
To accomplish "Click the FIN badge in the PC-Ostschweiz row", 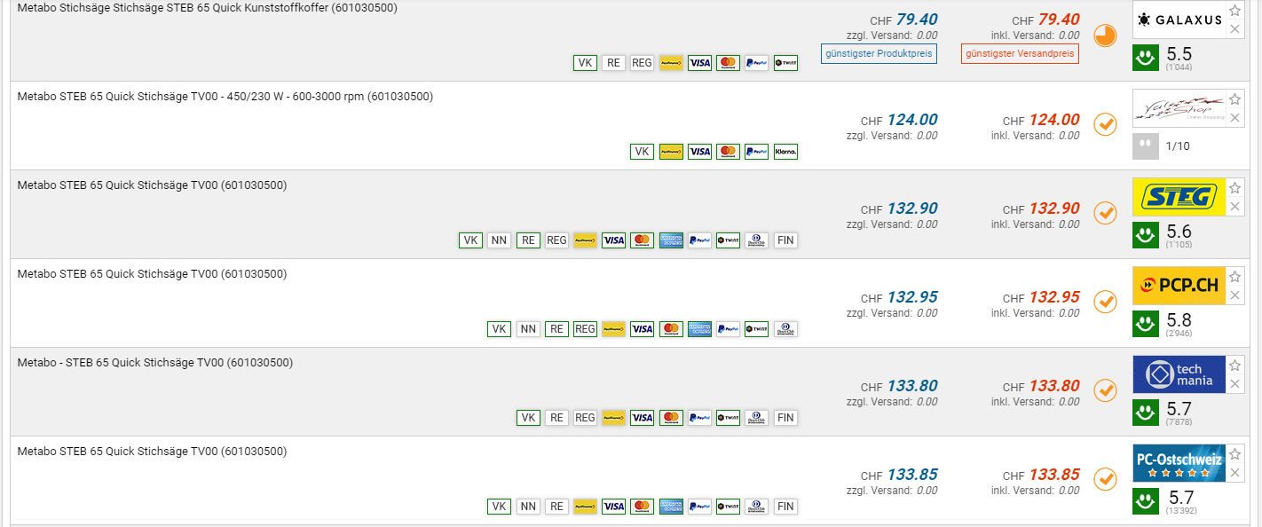I will coord(785,507).
